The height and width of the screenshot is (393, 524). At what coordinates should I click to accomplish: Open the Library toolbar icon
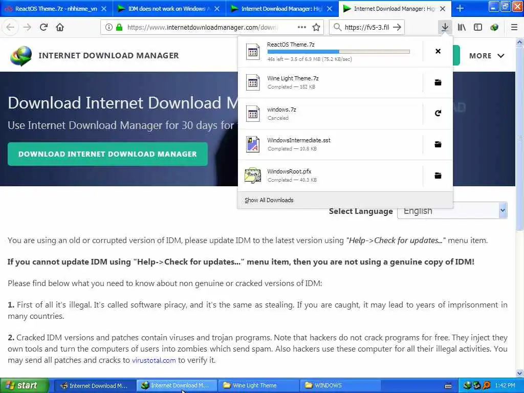[x=462, y=28]
